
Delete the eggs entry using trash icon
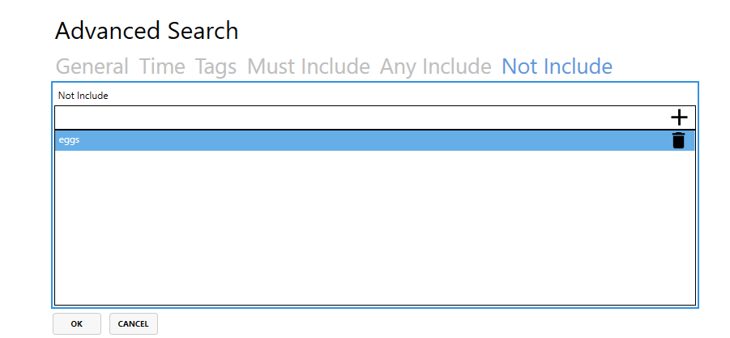pos(679,140)
